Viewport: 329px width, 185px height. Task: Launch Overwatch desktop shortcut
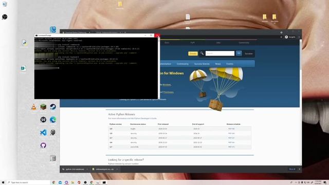tap(43, 120)
